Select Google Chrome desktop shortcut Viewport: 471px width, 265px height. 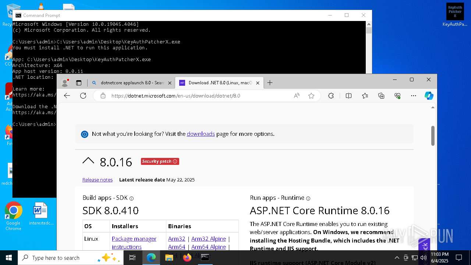14,216
